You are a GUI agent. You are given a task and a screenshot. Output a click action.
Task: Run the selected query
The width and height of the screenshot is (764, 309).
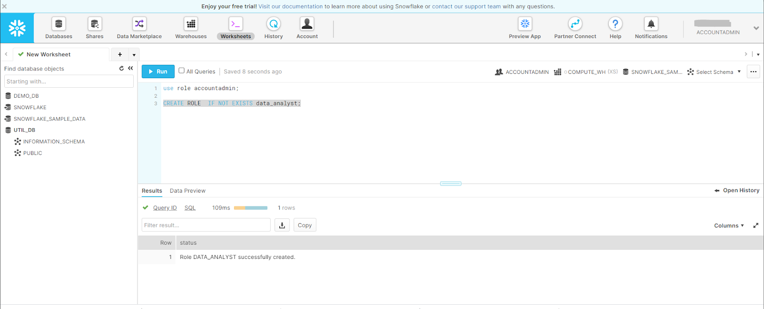click(x=158, y=72)
